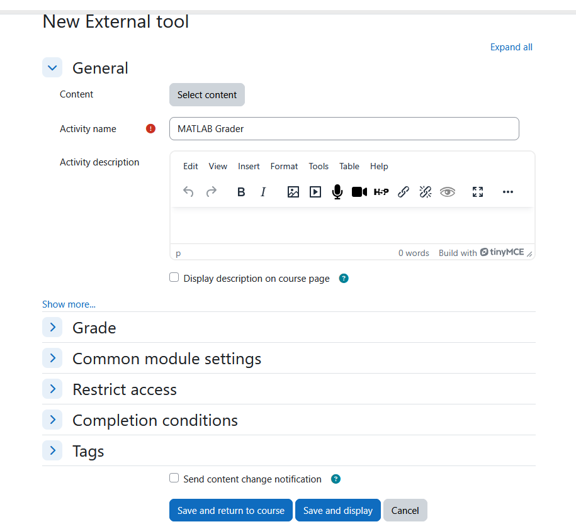576x529 pixels.
Task: Click the Activity name input field
Action: pyautogui.click(x=344, y=128)
